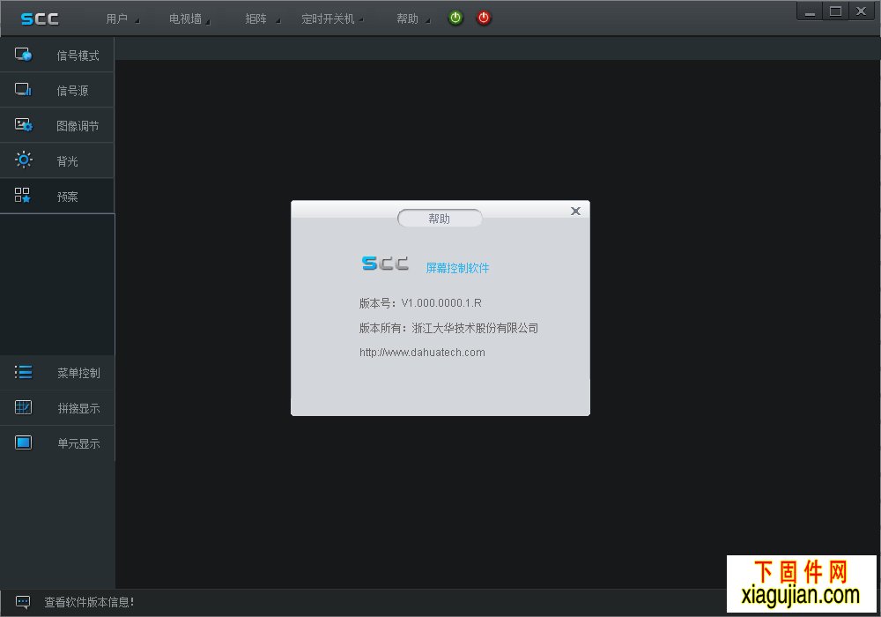Close the SCC main window
881x617 pixels.
[x=861, y=11]
